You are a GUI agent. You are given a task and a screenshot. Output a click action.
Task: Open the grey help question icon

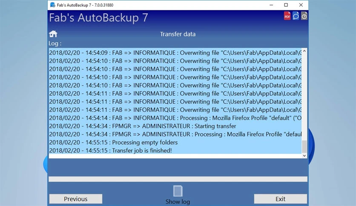(x=304, y=16)
